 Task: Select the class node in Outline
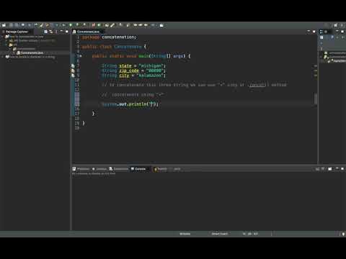(x=336, y=57)
